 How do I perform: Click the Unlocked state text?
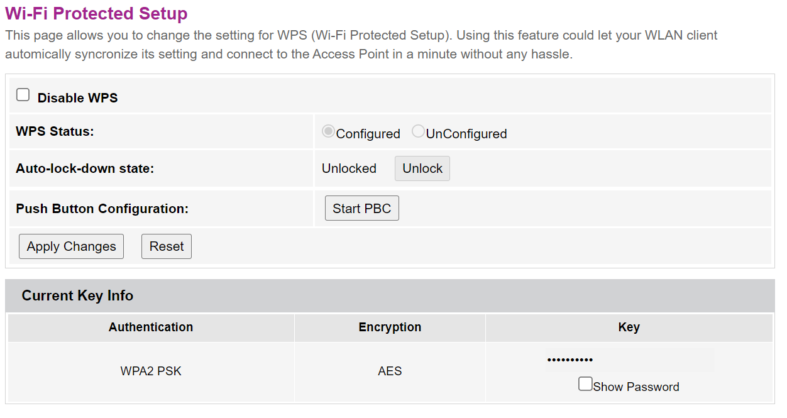click(349, 168)
